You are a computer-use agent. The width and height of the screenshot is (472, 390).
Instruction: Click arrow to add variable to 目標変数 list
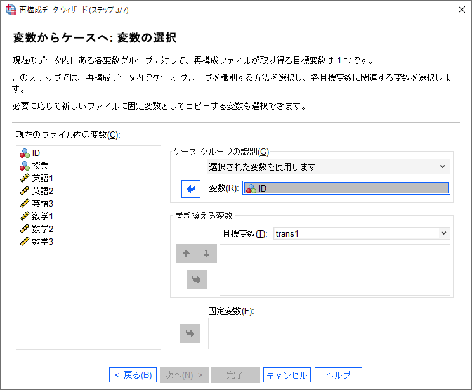point(197,279)
